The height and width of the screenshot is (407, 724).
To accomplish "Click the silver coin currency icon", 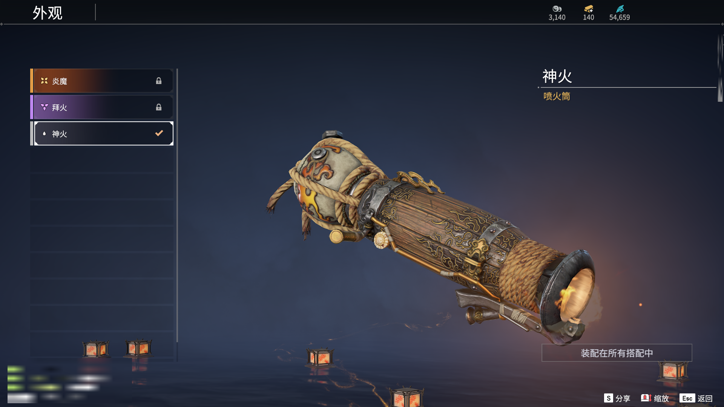I will point(557,9).
